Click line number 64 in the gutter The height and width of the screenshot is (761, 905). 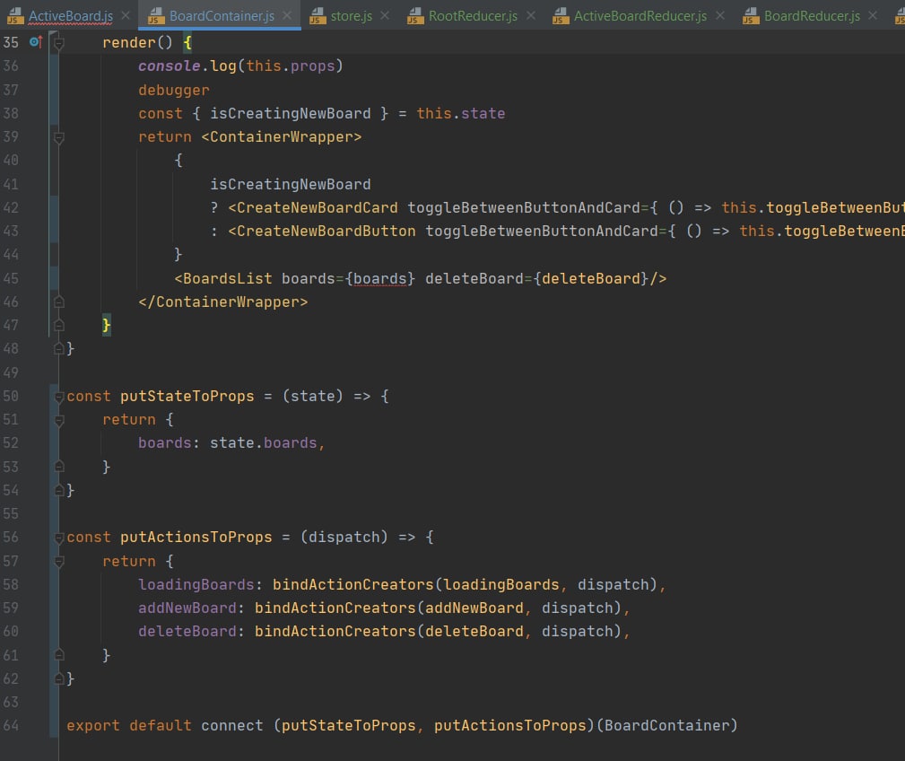(11, 726)
